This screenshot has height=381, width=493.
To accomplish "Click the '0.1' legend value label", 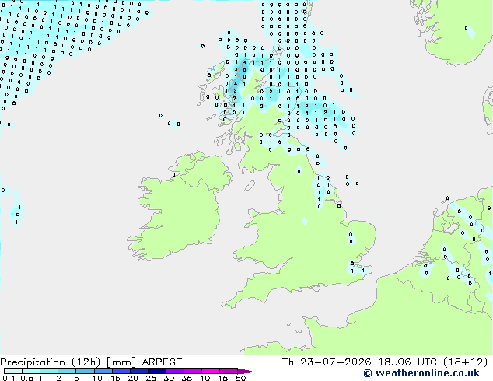I will [x=9, y=378].
